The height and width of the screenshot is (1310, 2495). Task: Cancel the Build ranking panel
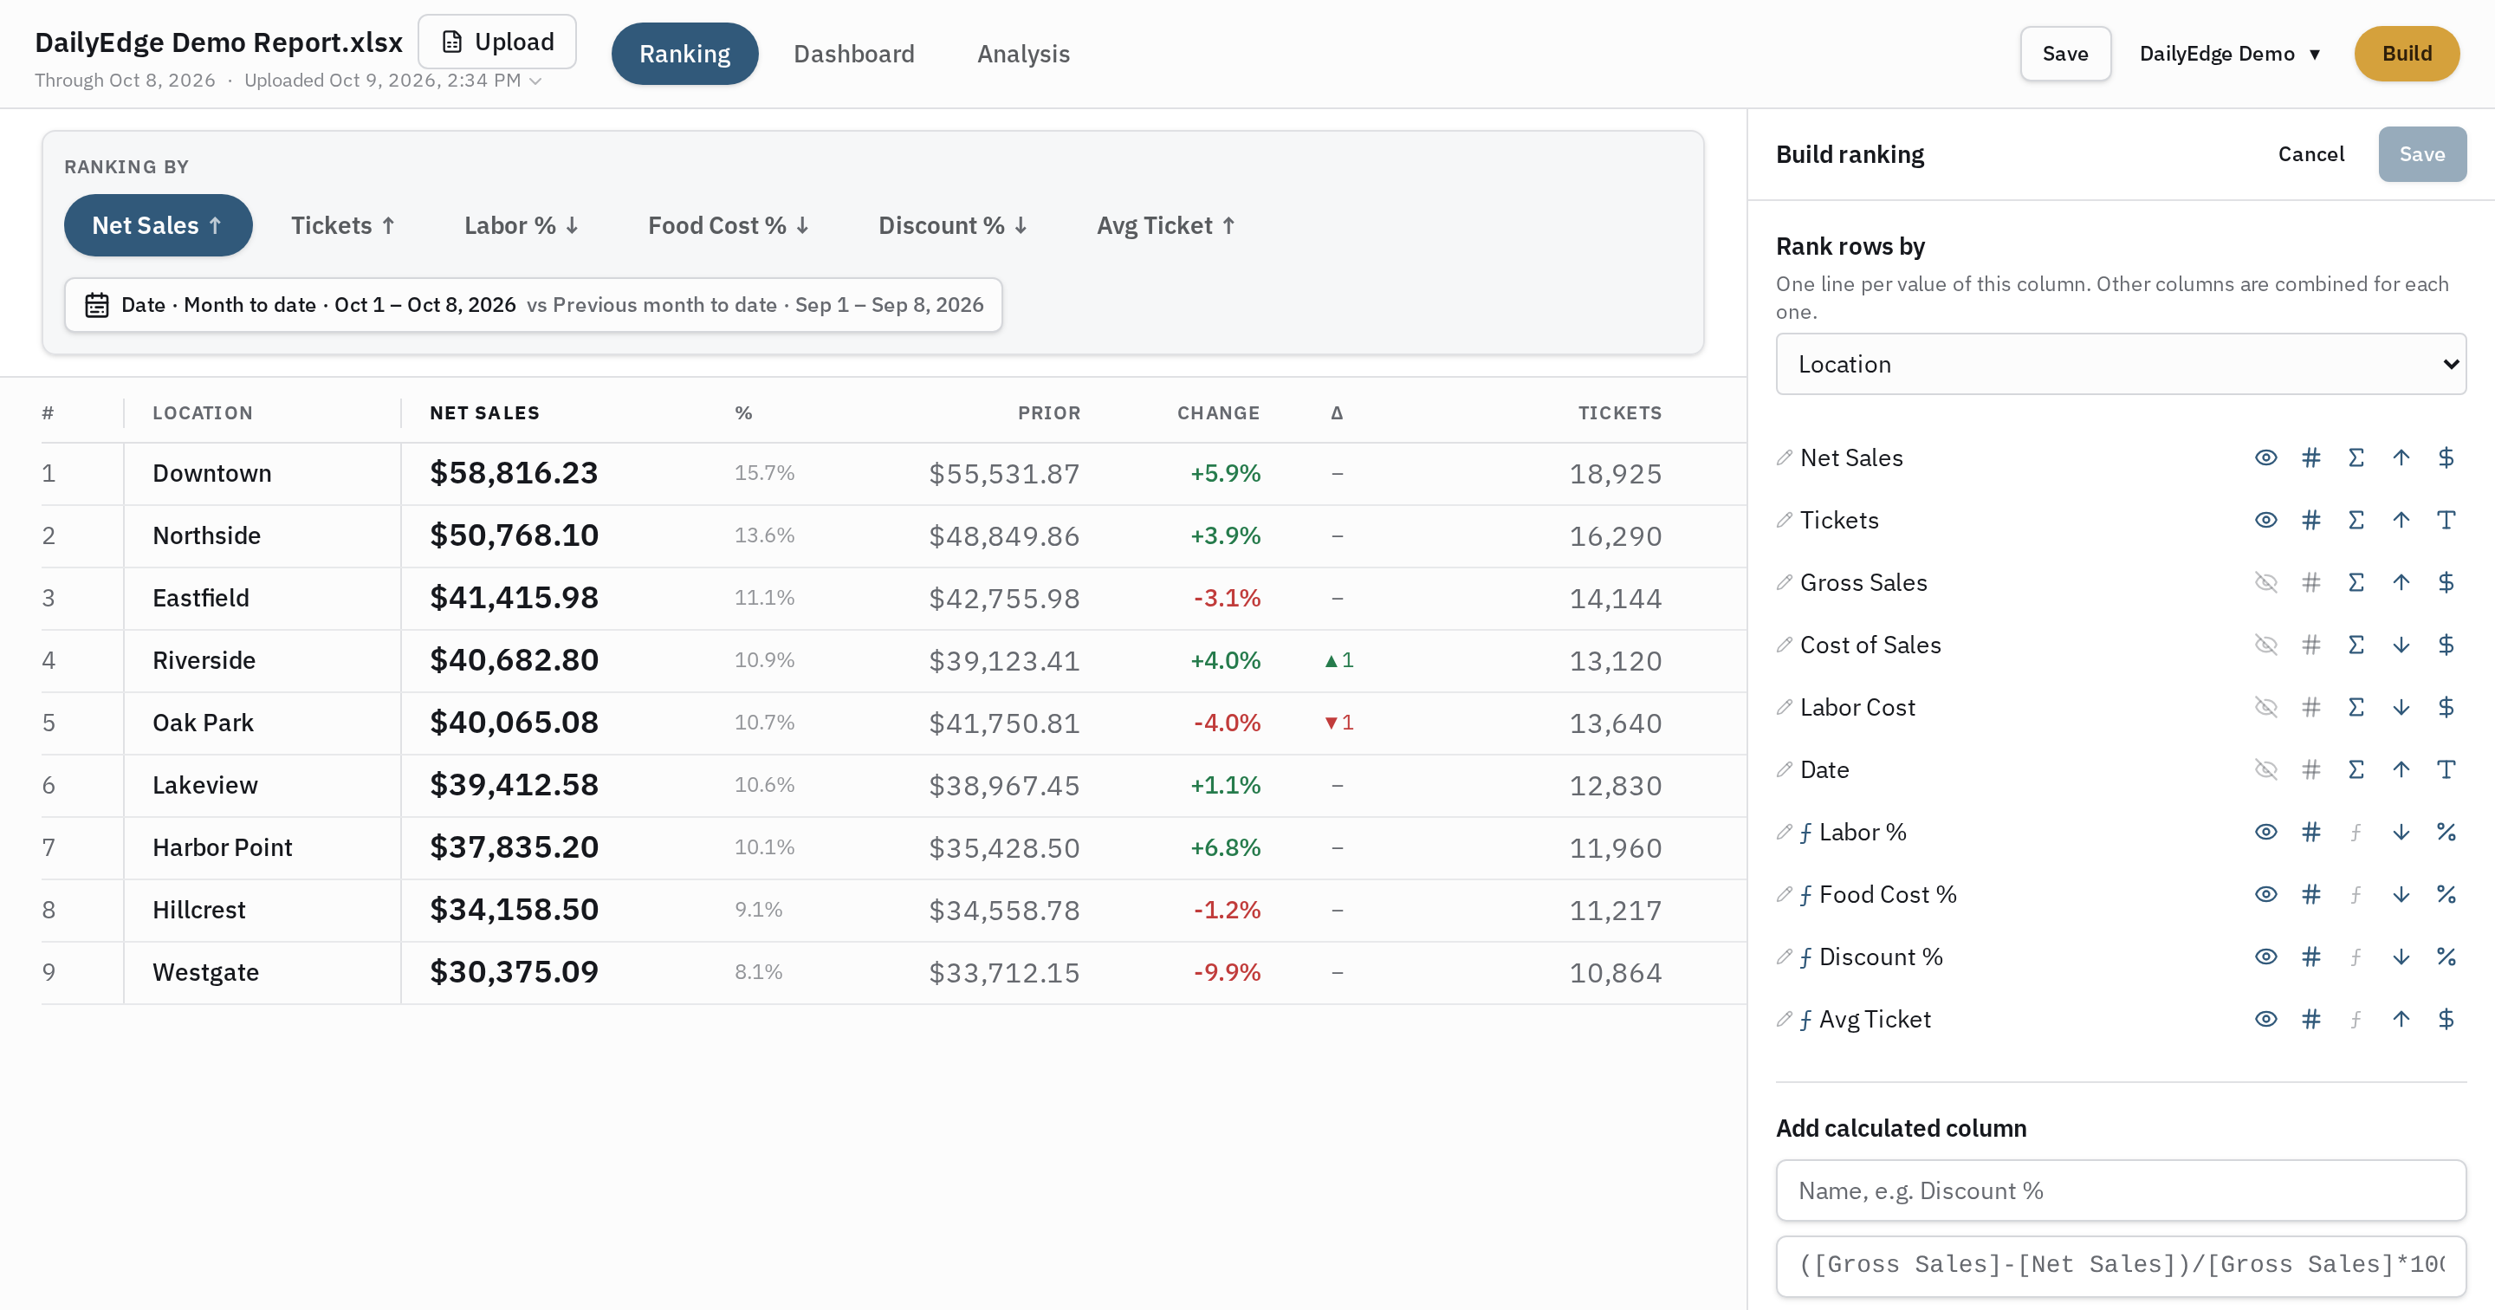coord(2311,154)
